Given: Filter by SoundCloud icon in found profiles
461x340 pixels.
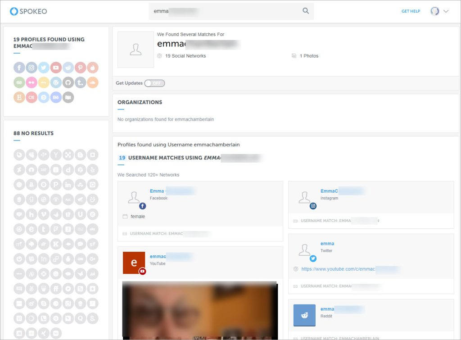Looking at the screenshot, I should (93, 82).
